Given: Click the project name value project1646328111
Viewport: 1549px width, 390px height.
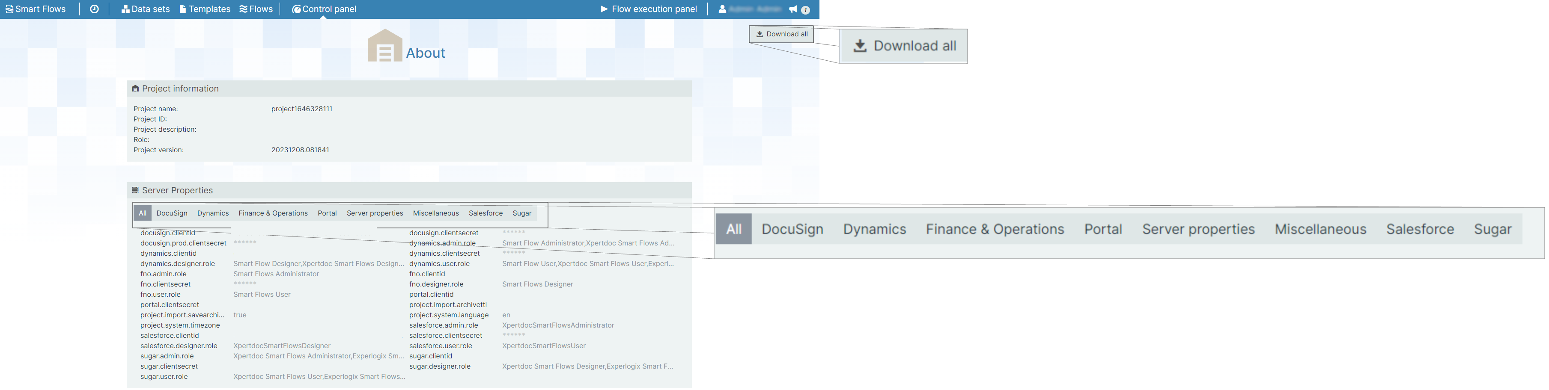Looking at the screenshot, I should (x=302, y=109).
